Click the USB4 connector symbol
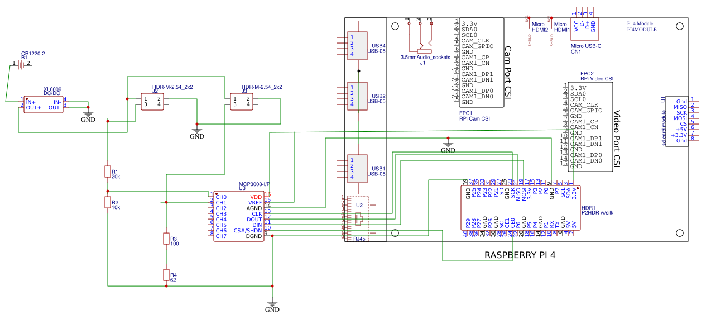This screenshot has width=706, height=319. pyautogui.click(x=357, y=46)
